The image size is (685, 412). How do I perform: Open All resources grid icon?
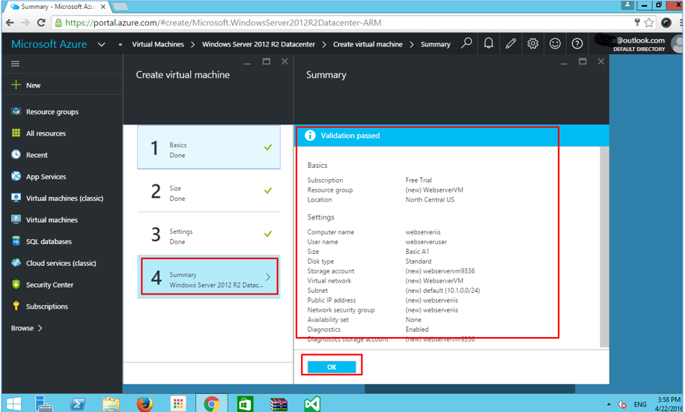pyautogui.click(x=16, y=133)
